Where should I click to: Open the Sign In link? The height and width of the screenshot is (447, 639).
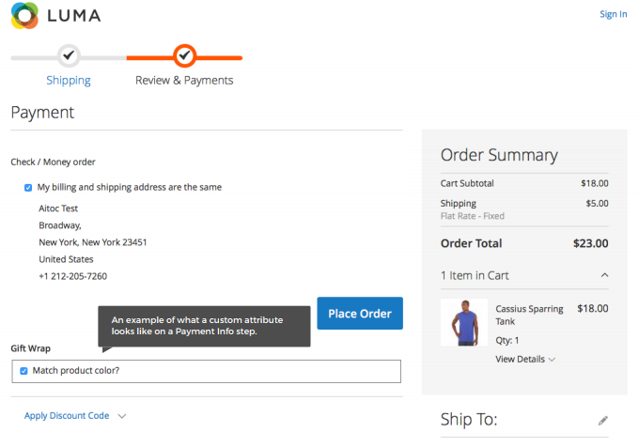pyautogui.click(x=614, y=14)
